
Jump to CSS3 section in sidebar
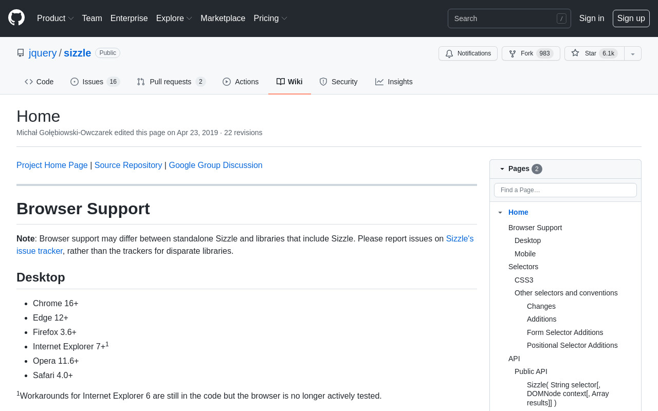click(524, 280)
